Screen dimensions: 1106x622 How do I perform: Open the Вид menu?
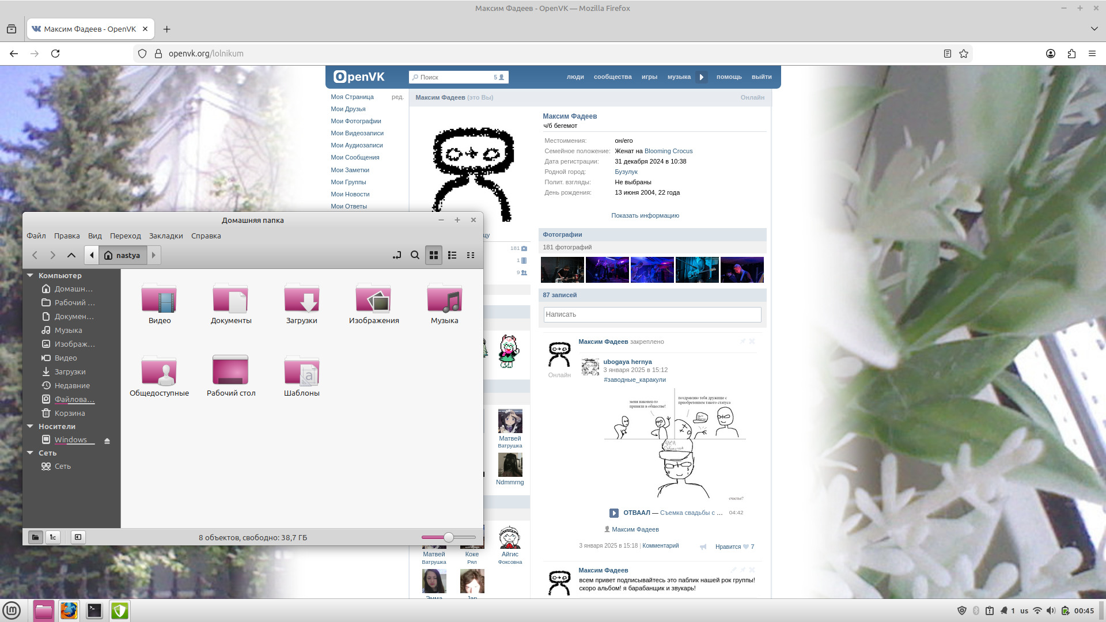point(95,236)
